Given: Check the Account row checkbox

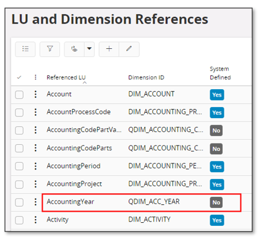Looking at the screenshot, I should (19, 95).
